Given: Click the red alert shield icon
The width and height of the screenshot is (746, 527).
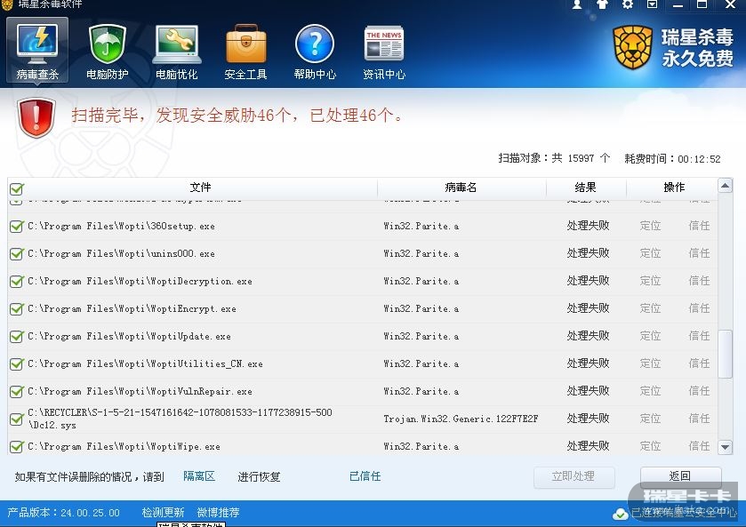Looking at the screenshot, I should click(x=36, y=117).
